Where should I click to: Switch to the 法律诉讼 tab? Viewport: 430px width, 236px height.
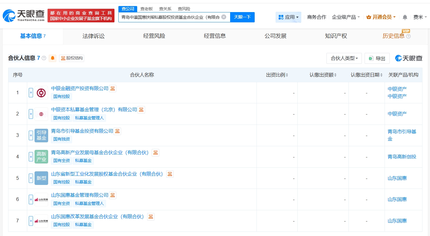(x=94, y=36)
